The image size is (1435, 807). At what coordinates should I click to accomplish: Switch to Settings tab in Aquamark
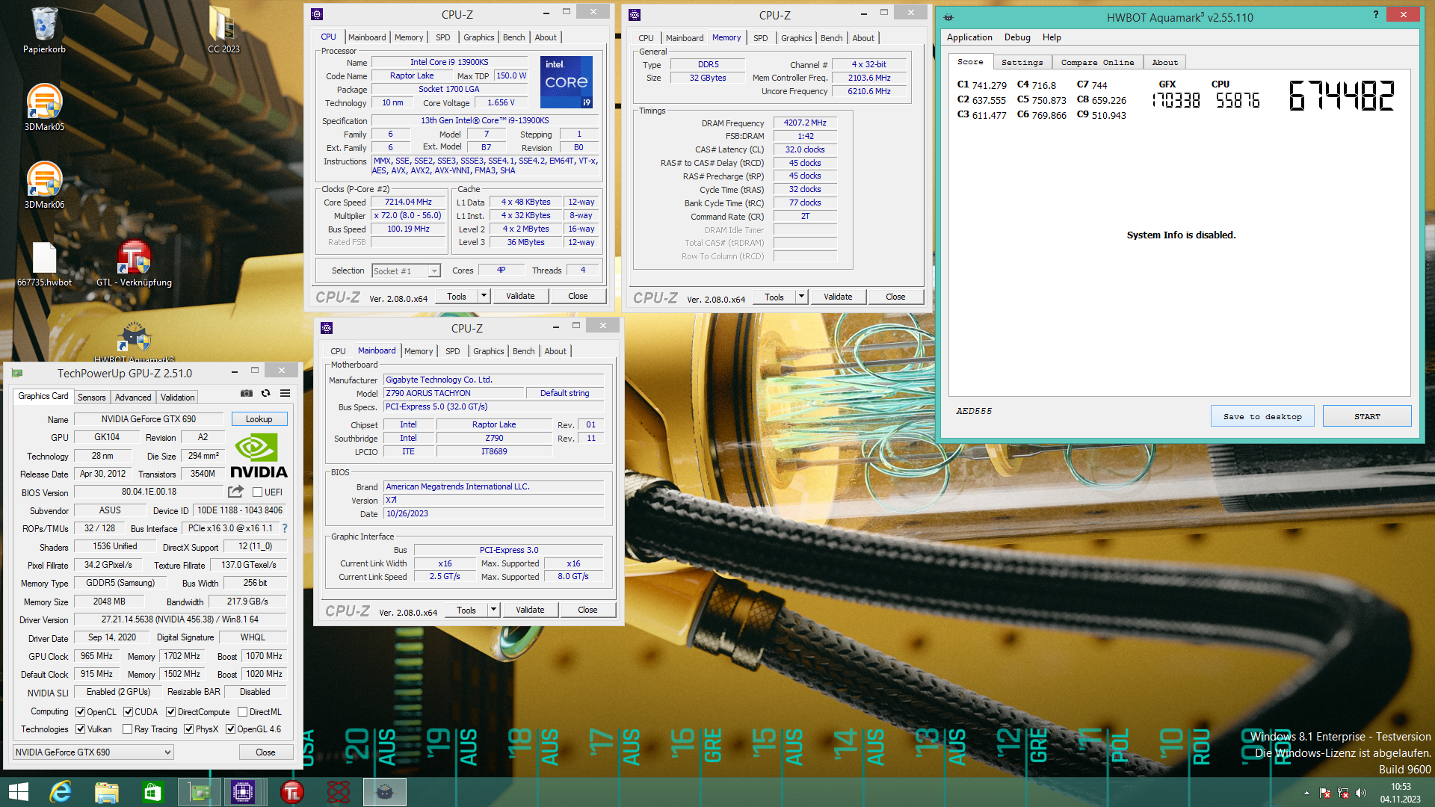tap(1022, 62)
